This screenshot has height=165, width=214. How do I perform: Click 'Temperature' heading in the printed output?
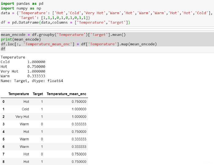[x=13, y=57]
